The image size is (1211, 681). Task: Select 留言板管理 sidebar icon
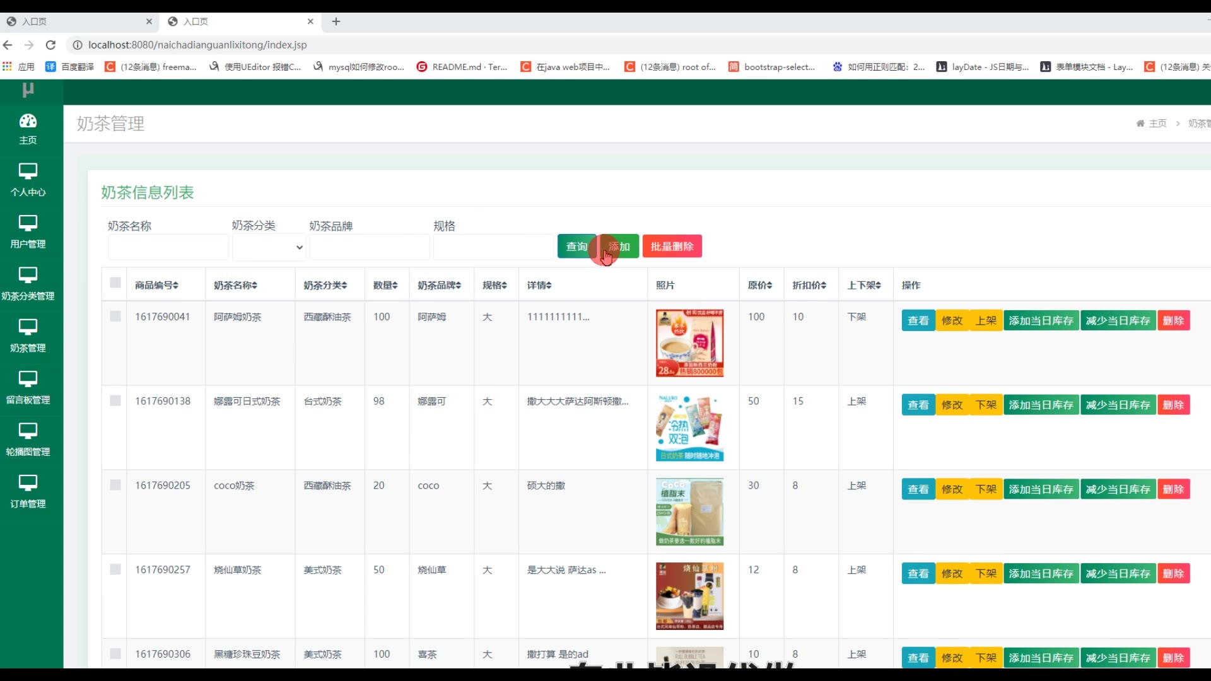[x=28, y=379]
